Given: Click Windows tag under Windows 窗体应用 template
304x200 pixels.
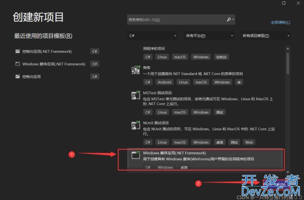Looking at the screenshot, I should click(x=165, y=167).
